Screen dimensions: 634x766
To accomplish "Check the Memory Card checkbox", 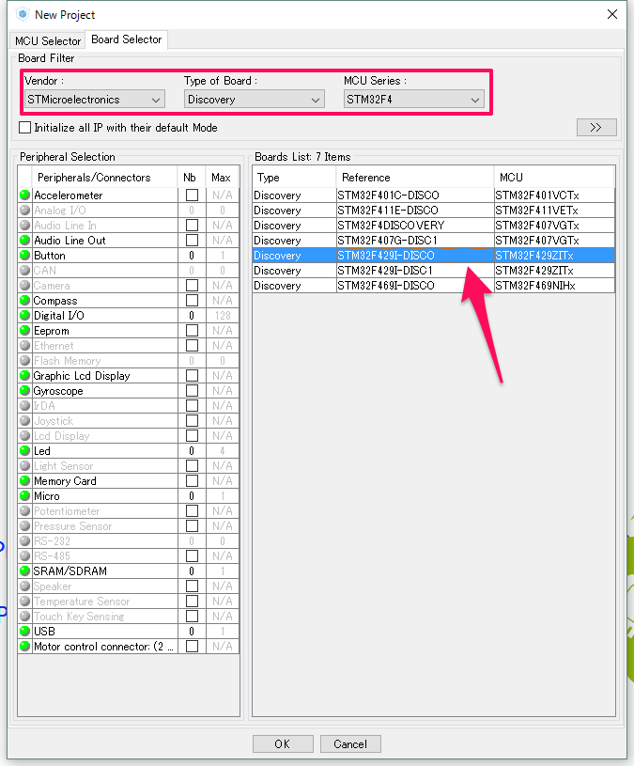I will tap(192, 481).
